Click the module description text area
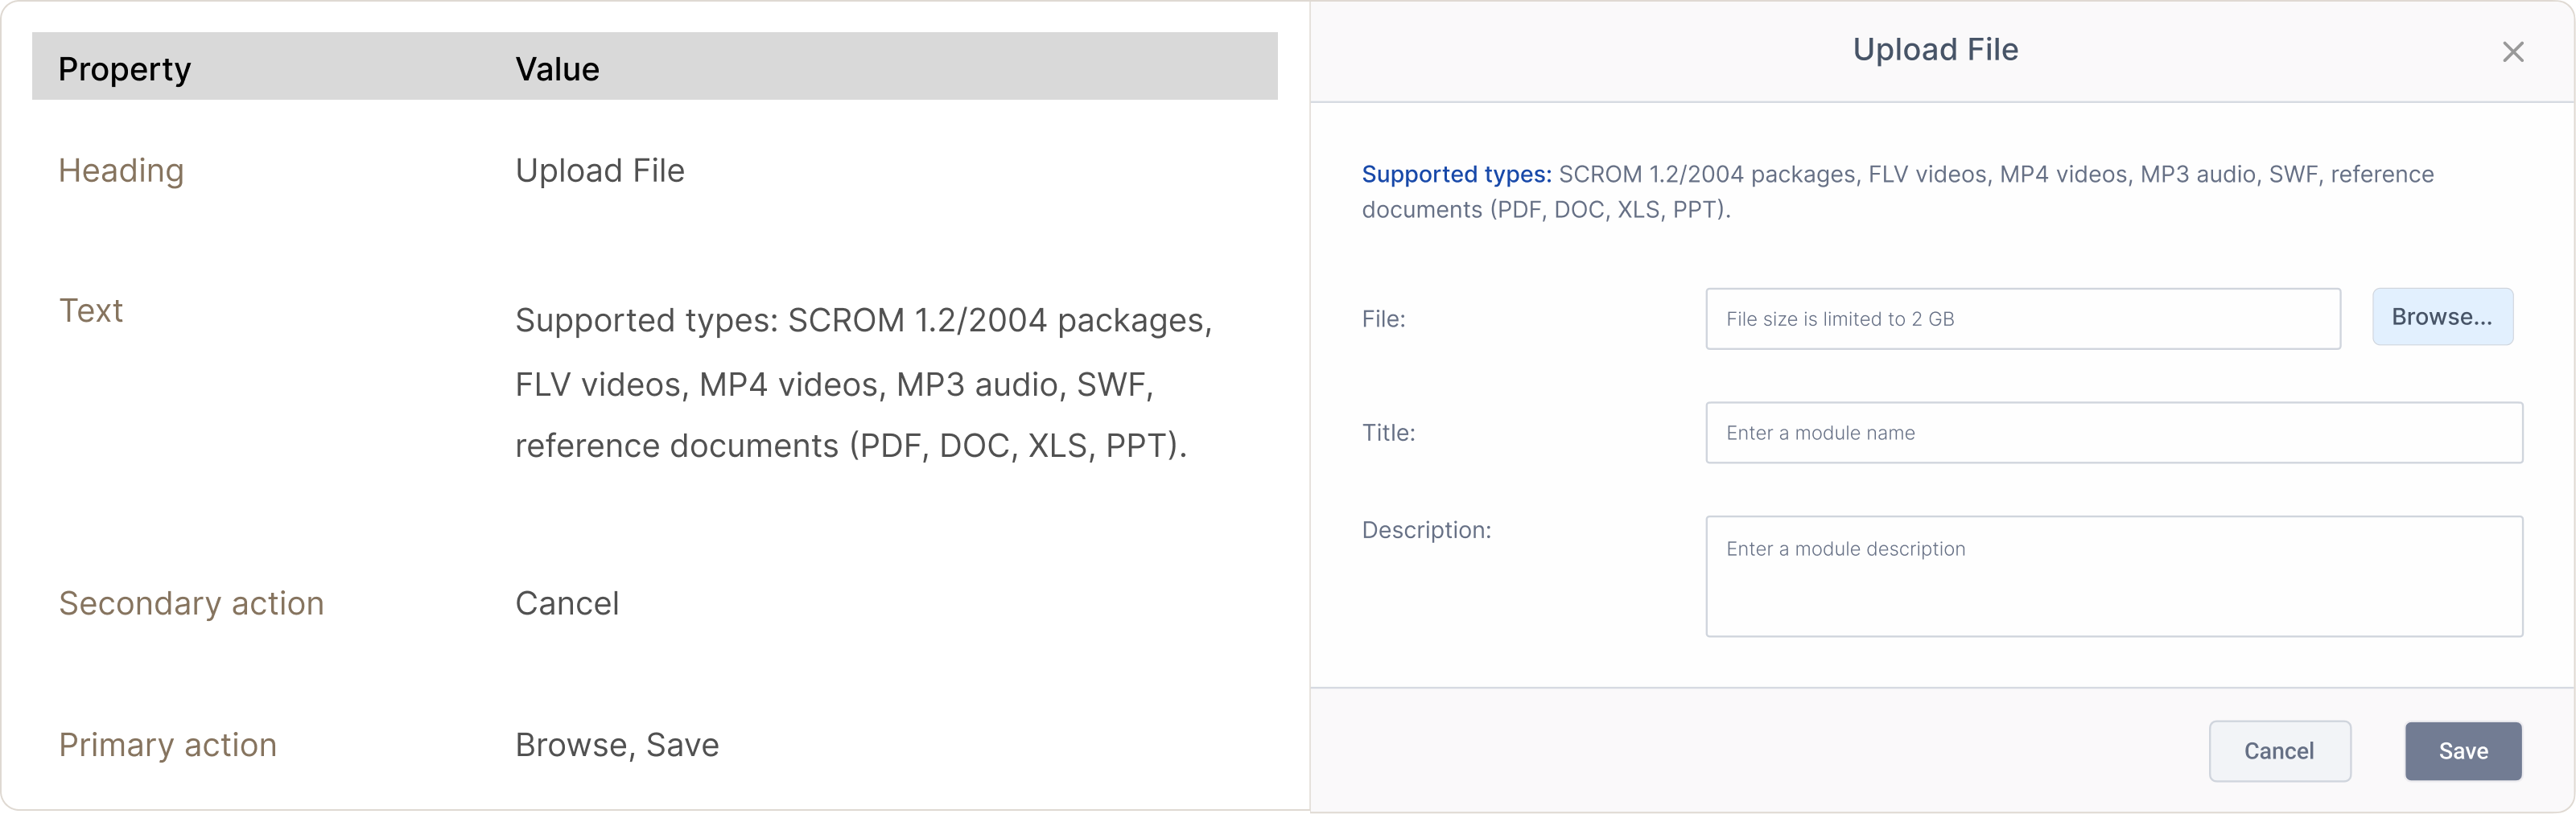Image resolution: width=2576 pixels, height=814 pixels. coord(2114,576)
